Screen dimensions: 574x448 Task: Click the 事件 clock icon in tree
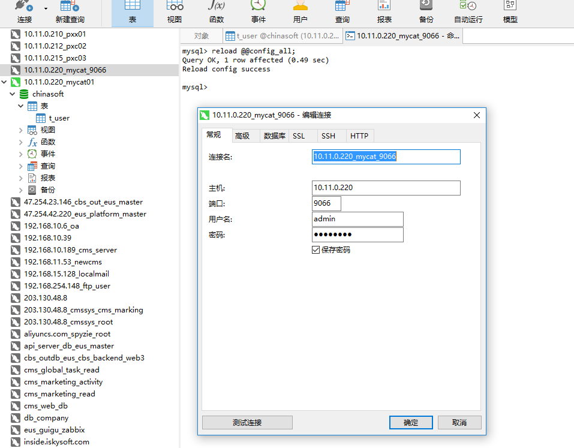[32, 154]
